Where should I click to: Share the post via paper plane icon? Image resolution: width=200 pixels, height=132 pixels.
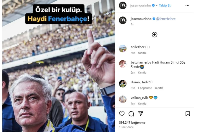(x=140, y=114)
